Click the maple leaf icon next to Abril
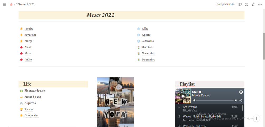265x127 pixels. coord(21,47)
